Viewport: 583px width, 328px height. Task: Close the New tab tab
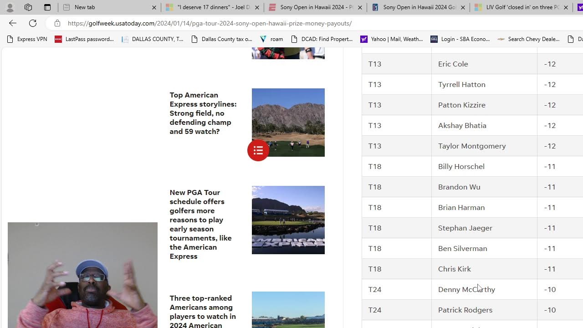(153, 7)
